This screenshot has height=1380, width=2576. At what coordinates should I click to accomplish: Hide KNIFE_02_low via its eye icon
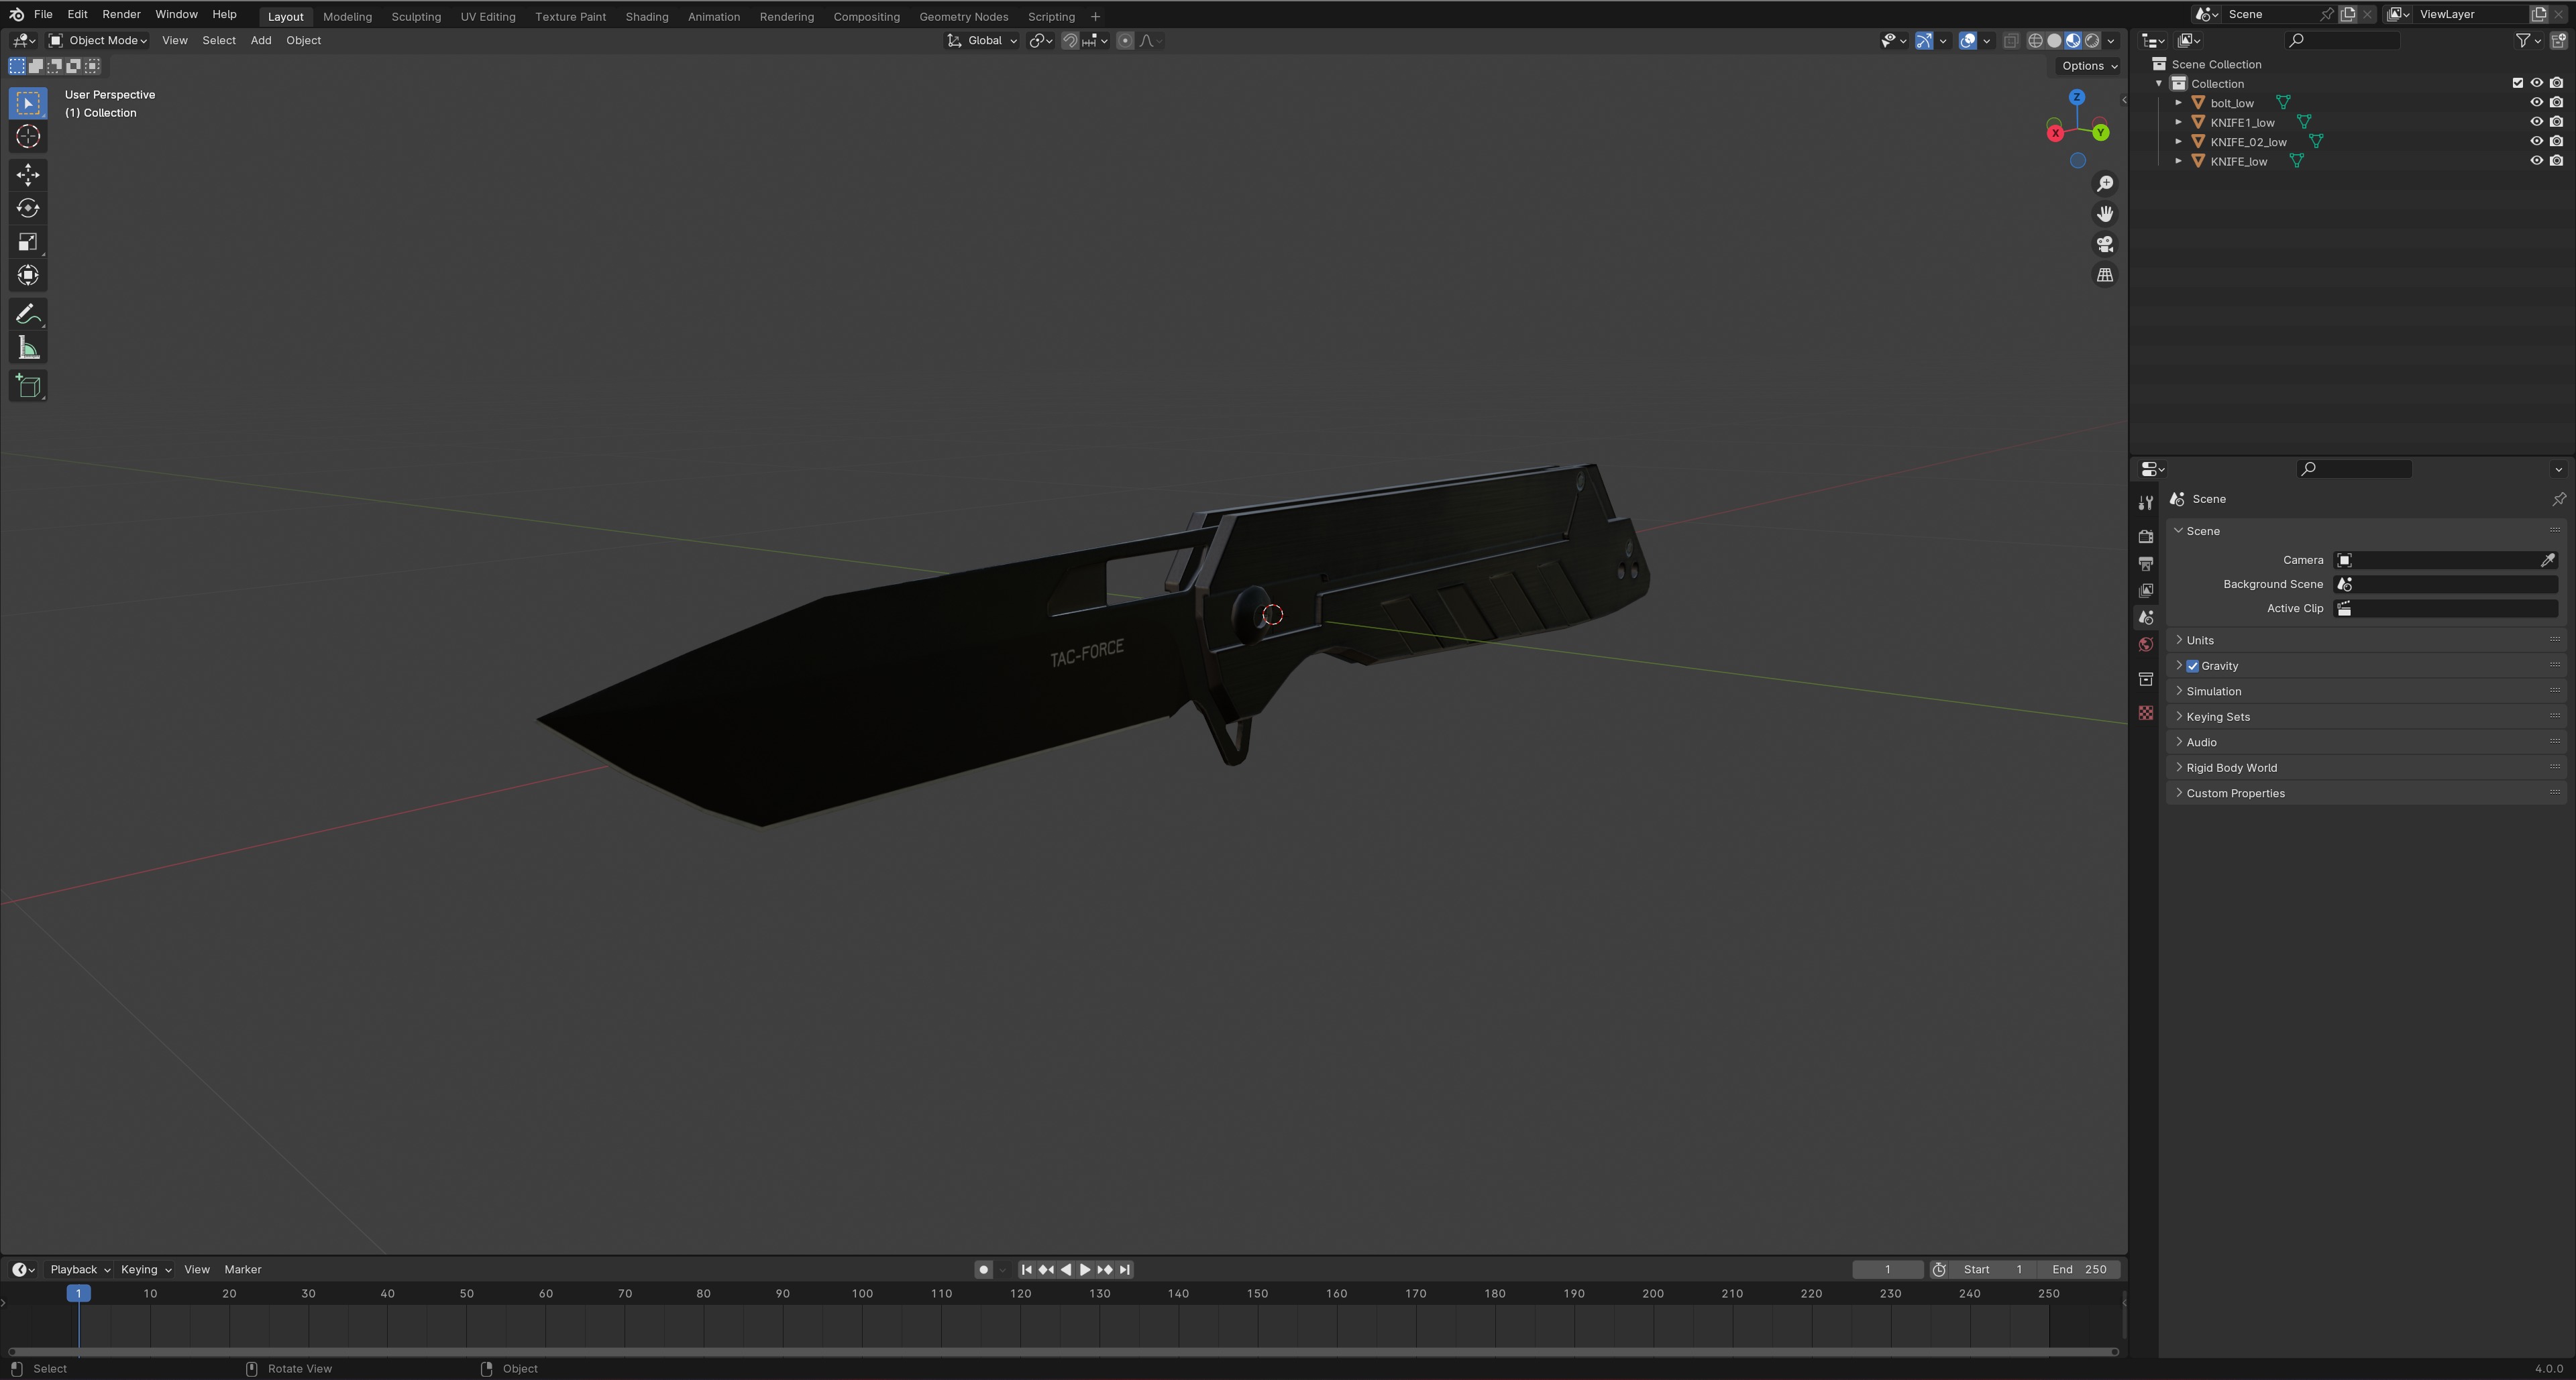pos(2536,142)
